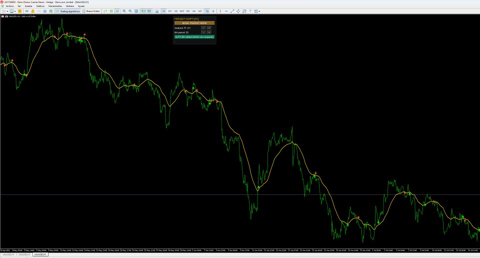Switch to candlestick chart display
Screen dimensions: 480x258
pos(111,11)
